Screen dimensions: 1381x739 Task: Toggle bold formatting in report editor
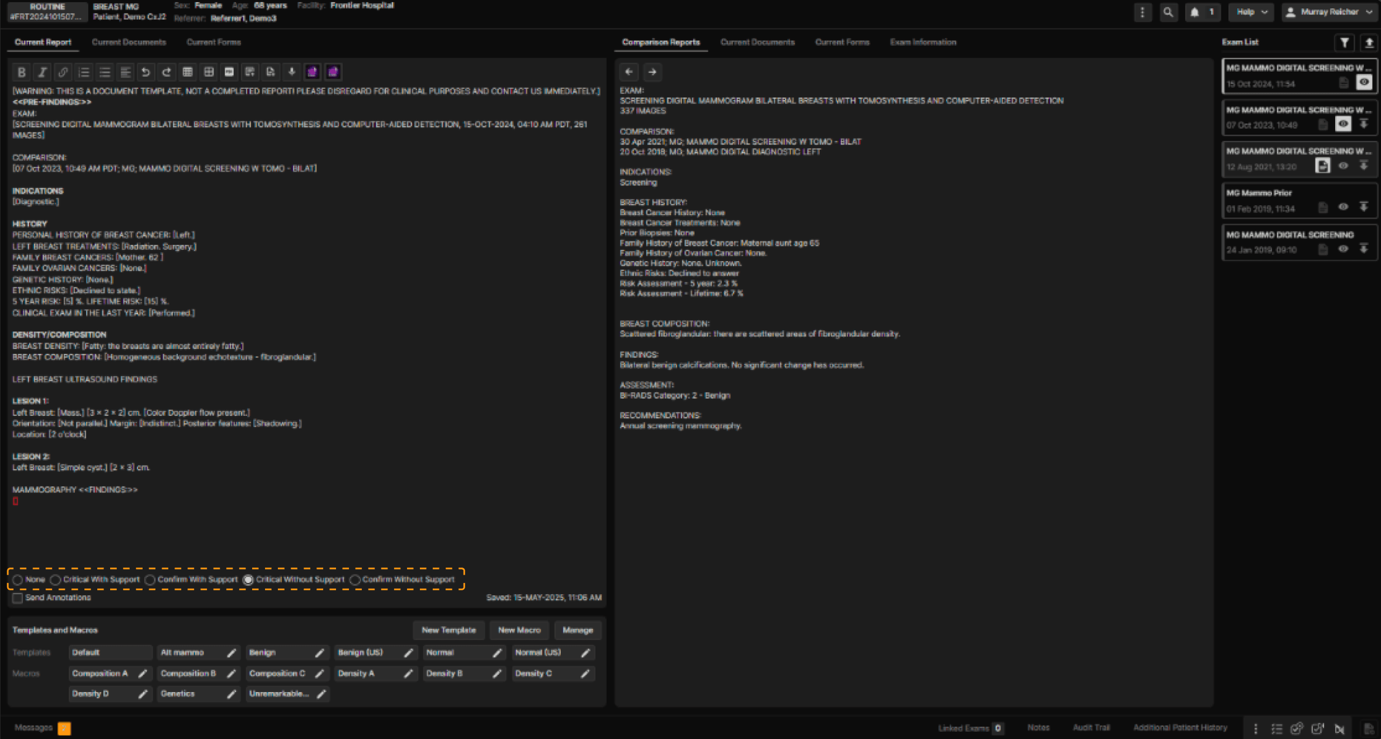[21, 72]
